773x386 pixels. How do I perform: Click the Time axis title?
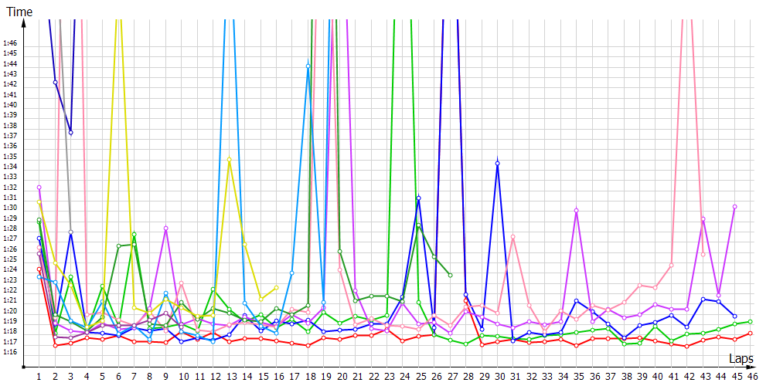pyautogui.click(x=19, y=12)
